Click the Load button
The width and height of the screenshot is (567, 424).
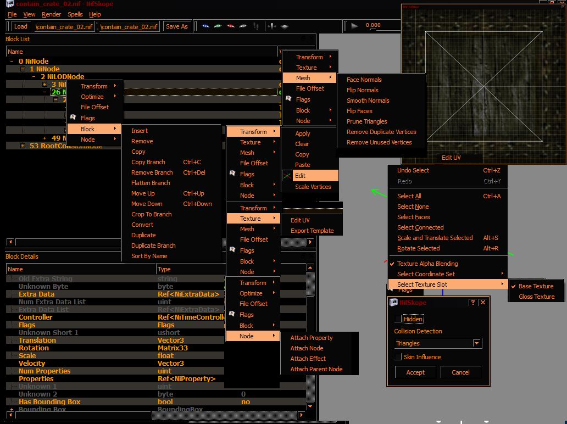pyautogui.click(x=21, y=26)
